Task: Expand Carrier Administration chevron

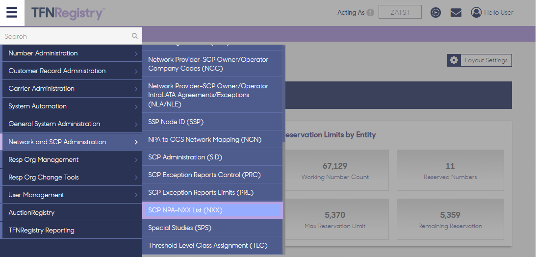Action: [x=136, y=89]
